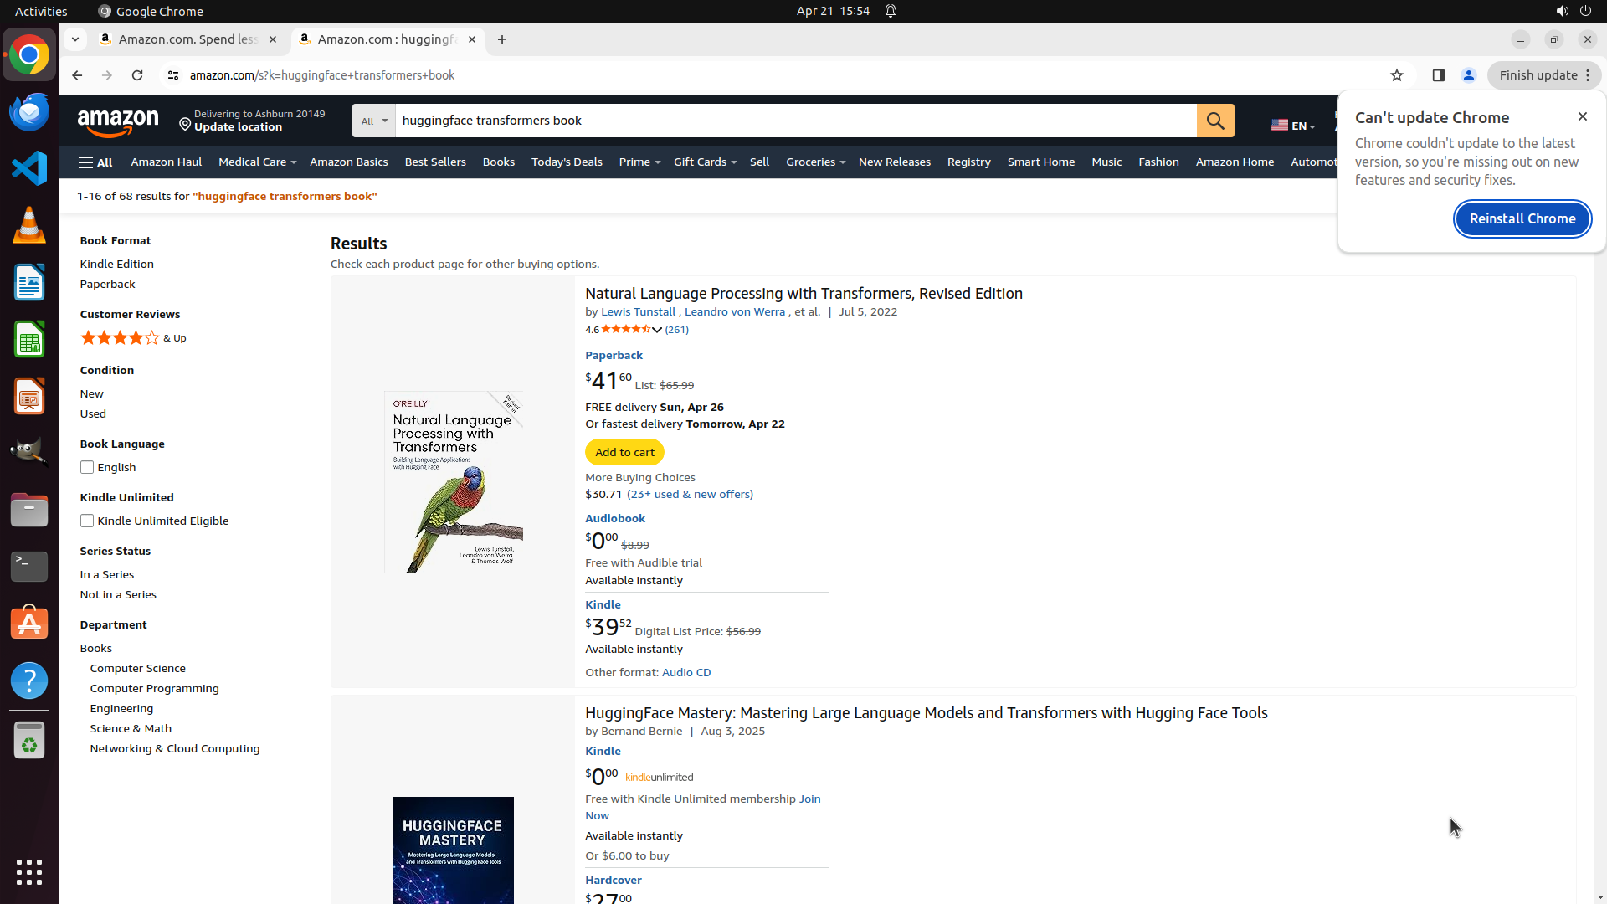
Task: Open the All hamburger menu
Action: click(95, 162)
